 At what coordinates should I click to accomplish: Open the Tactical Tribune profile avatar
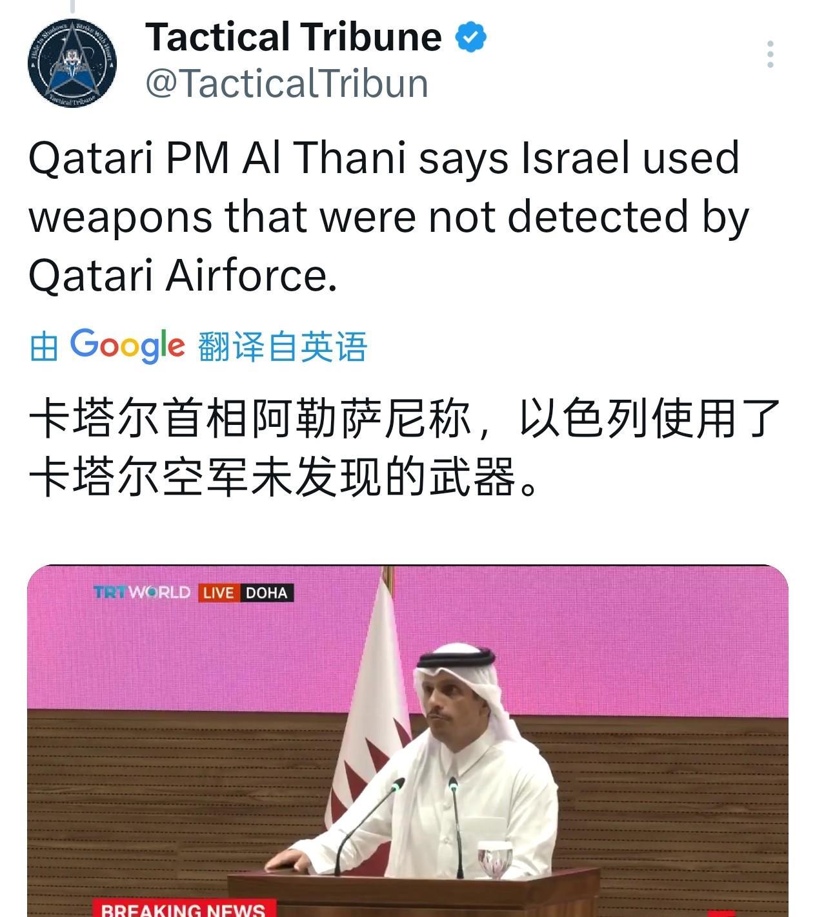coord(72,62)
